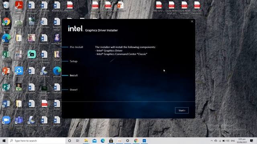Viewport: 257px width, 144px height.
Task: Open the volume control in system tray
Action: 228,141
